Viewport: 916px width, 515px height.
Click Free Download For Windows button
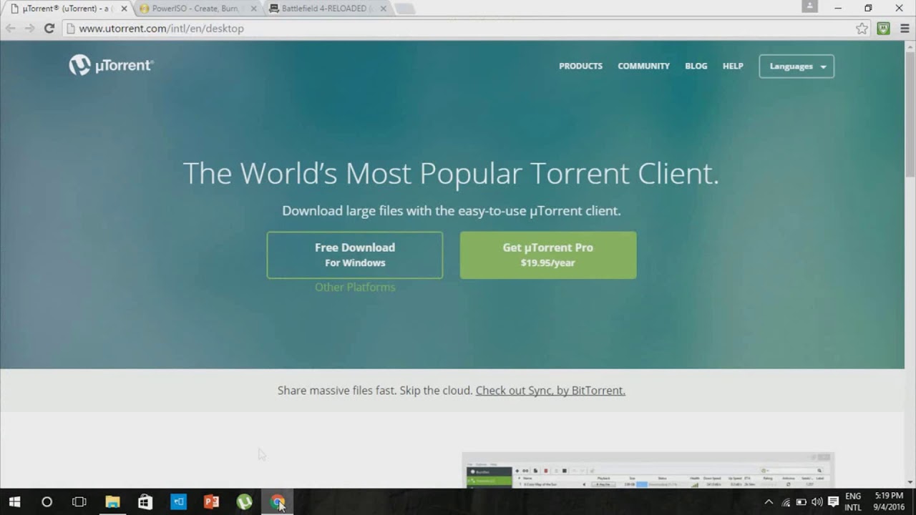pyautogui.click(x=355, y=255)
